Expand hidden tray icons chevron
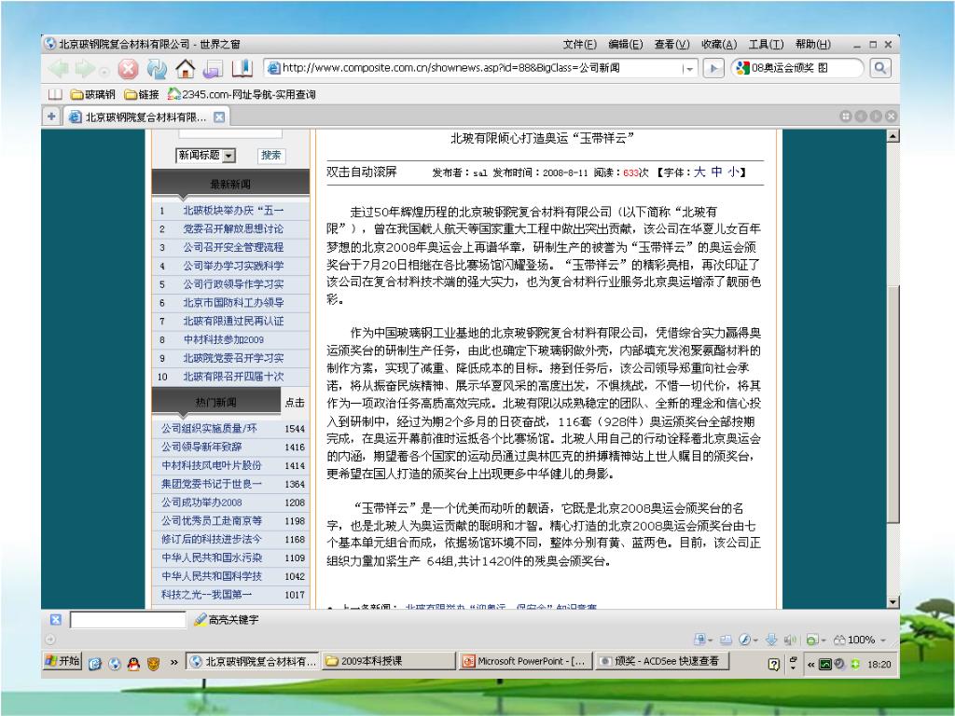This screenshot has height=716, width=955. [x=810, y=664]
